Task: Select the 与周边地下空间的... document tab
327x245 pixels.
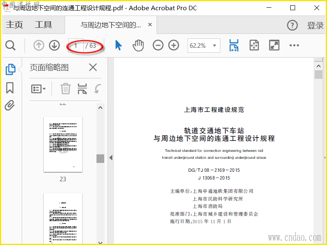Action: coord(111,25)
